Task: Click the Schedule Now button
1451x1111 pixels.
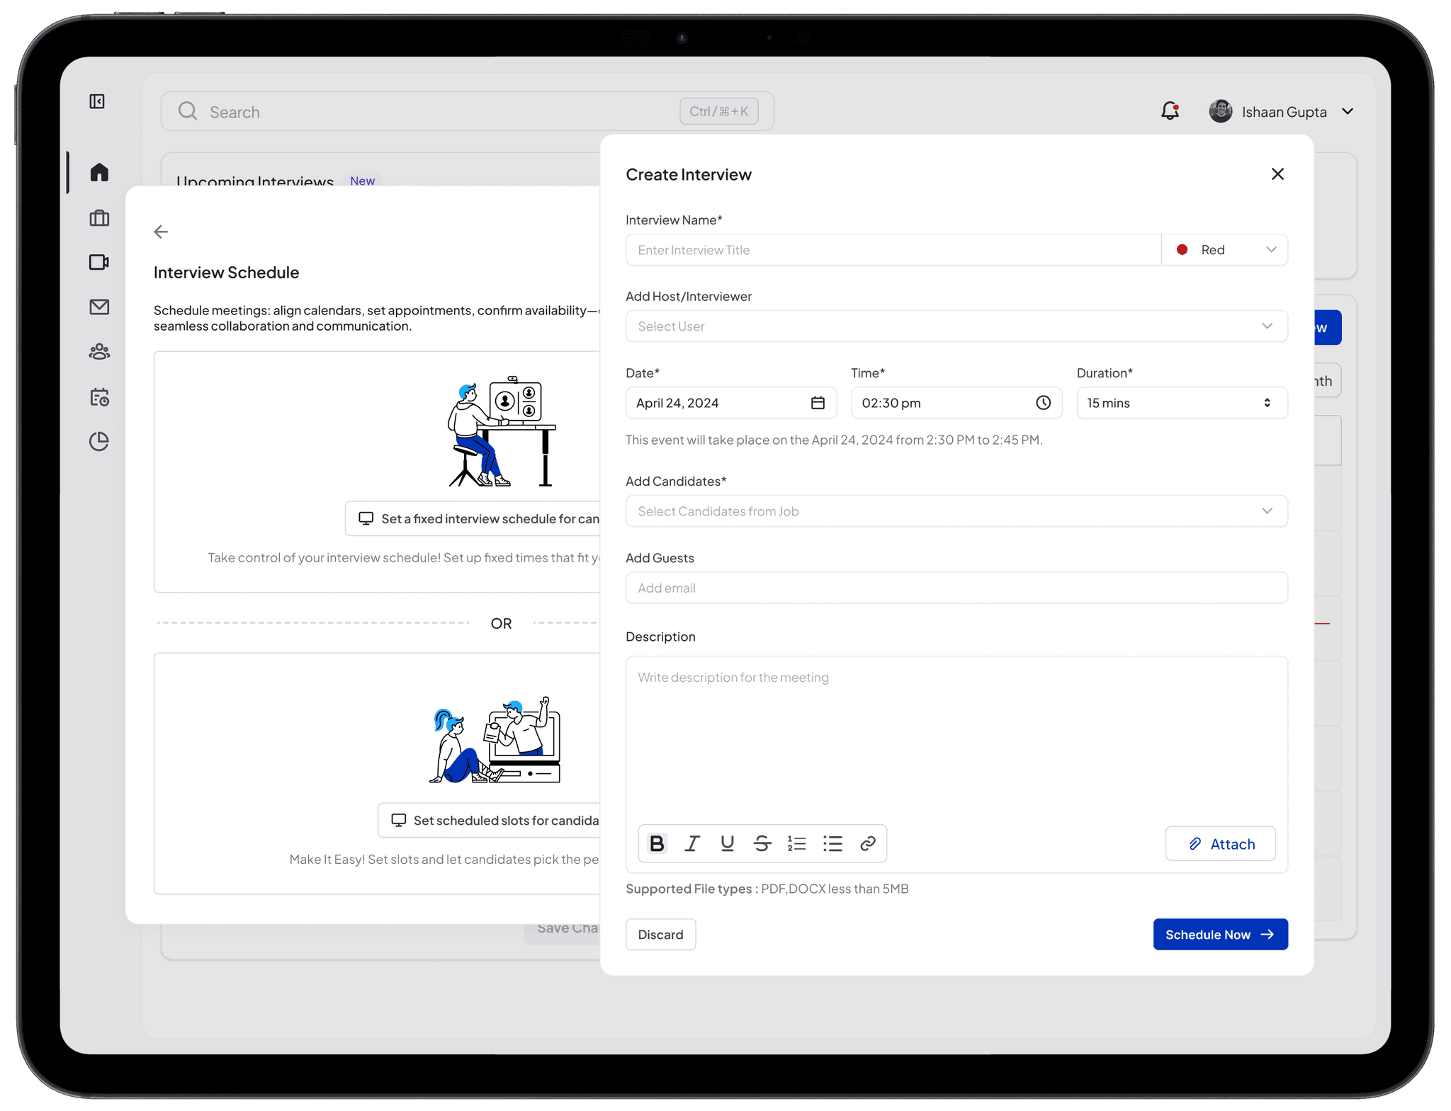Action: click(1220, 935)
